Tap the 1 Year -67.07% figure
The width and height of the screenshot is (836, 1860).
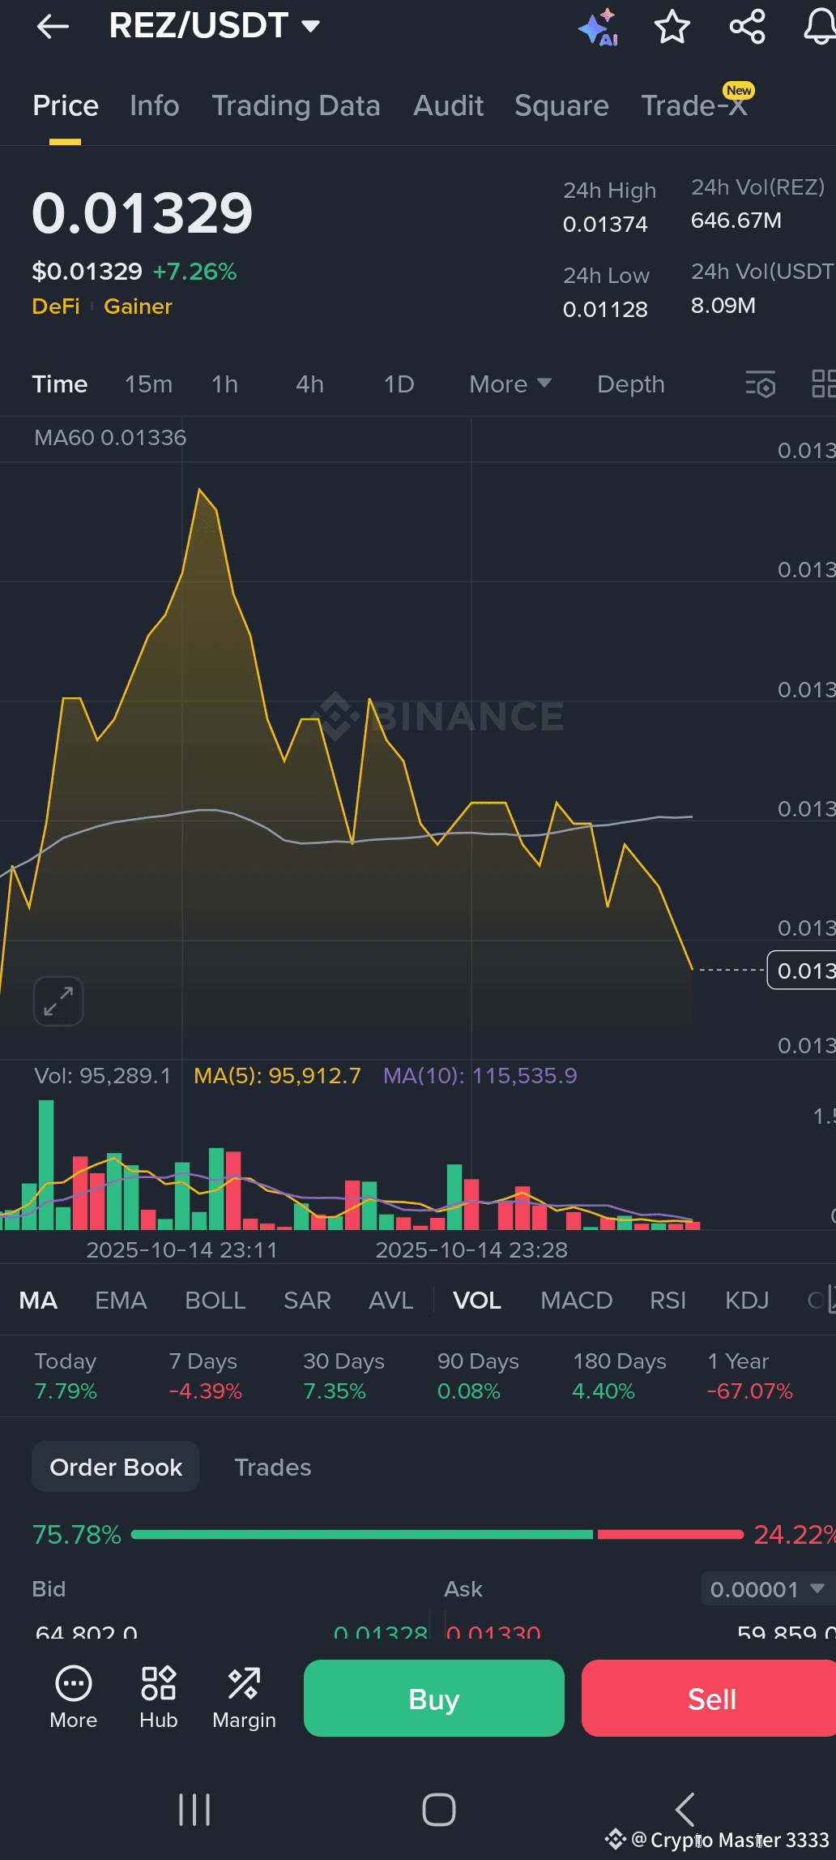[x=749, y=1391]
